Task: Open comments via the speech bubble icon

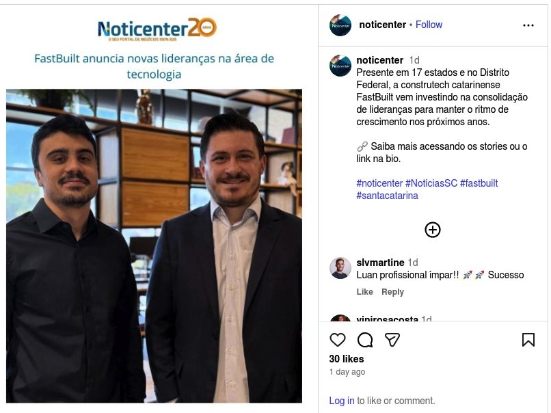Action: click(x=365, y=340)
